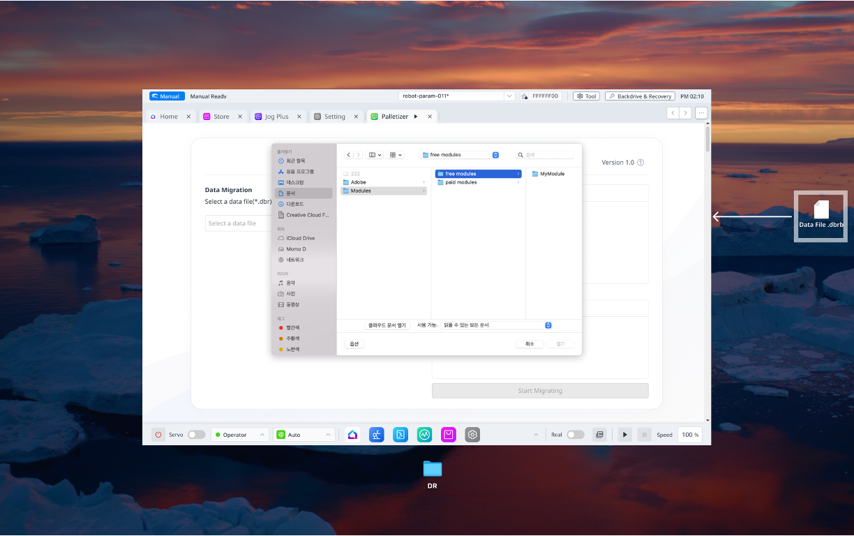Open the magenta Store icon in bottom dock

[449, 435]
